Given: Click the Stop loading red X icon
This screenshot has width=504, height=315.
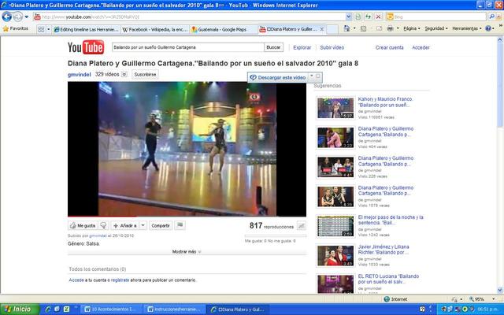Looking at the screenshot, I should (378, 17).
